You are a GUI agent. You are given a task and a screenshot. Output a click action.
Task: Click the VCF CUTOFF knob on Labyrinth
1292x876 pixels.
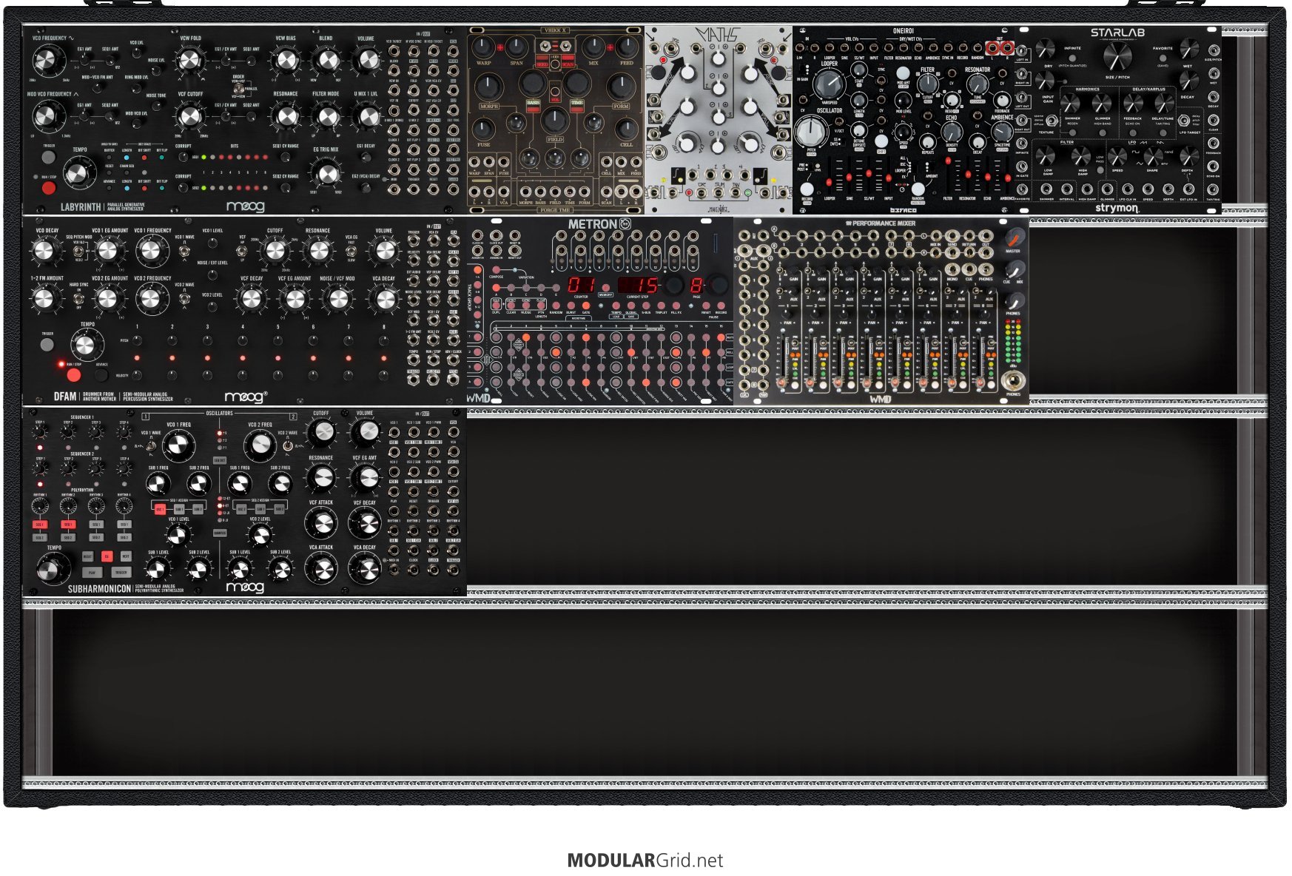(x=190, y=116)
